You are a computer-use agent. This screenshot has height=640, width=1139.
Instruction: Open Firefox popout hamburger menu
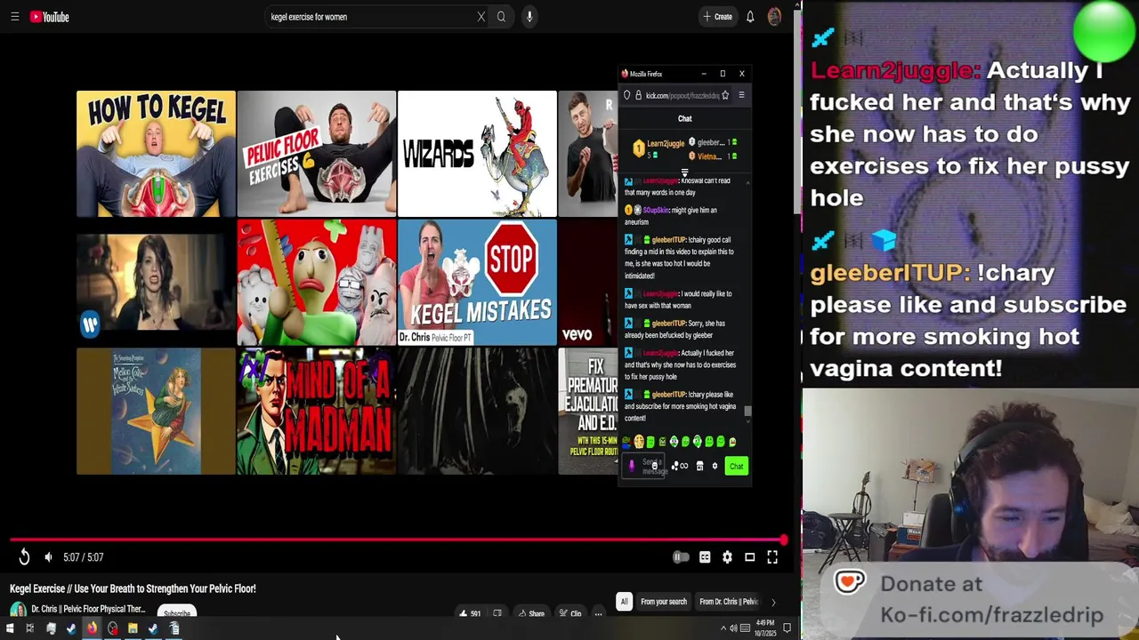click(741, 95)
